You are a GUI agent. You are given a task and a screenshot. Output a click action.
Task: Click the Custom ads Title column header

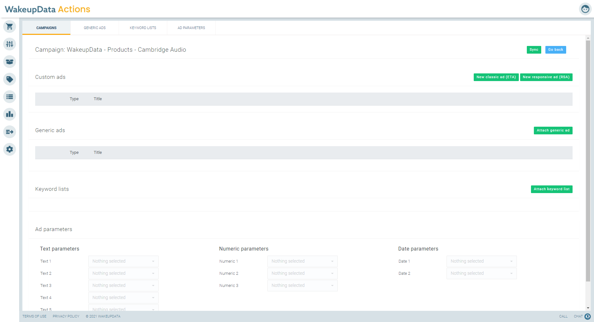click(x=98, y=99)
